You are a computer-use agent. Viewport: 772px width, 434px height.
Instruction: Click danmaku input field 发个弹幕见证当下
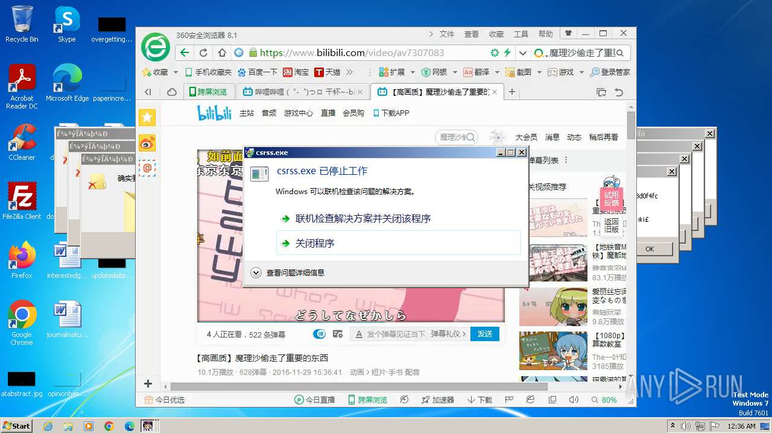tap(396, 334)
